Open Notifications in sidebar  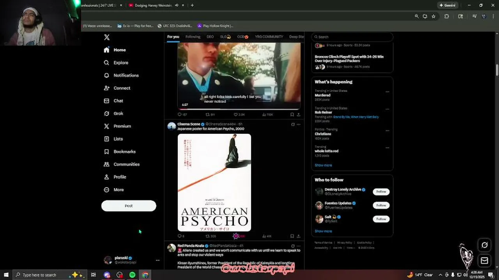point(121,75)
